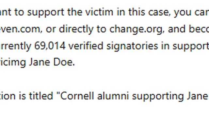Click the word "support" in the first line
This screenshot has width=209, height=131.
coord(46,13)
